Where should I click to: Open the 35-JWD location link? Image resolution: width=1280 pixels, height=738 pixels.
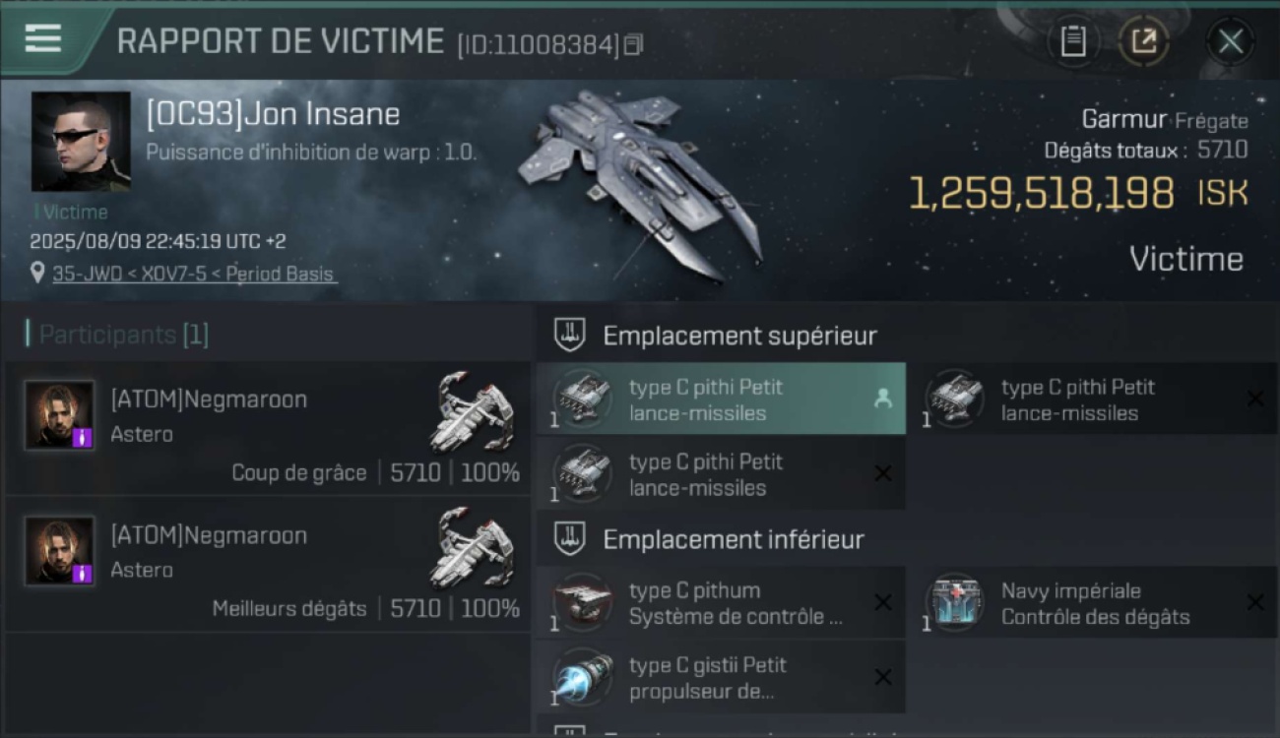click(194, 274)
